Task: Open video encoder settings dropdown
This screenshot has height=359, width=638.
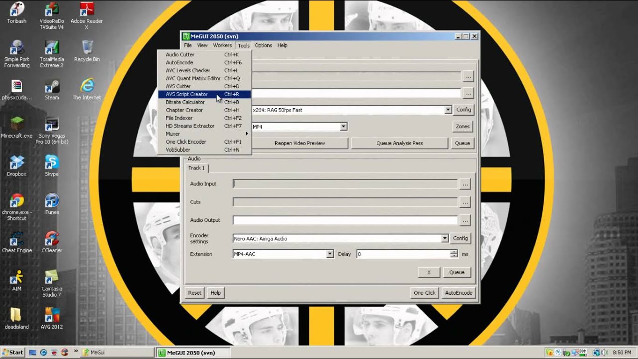Action: coord(448,110)
